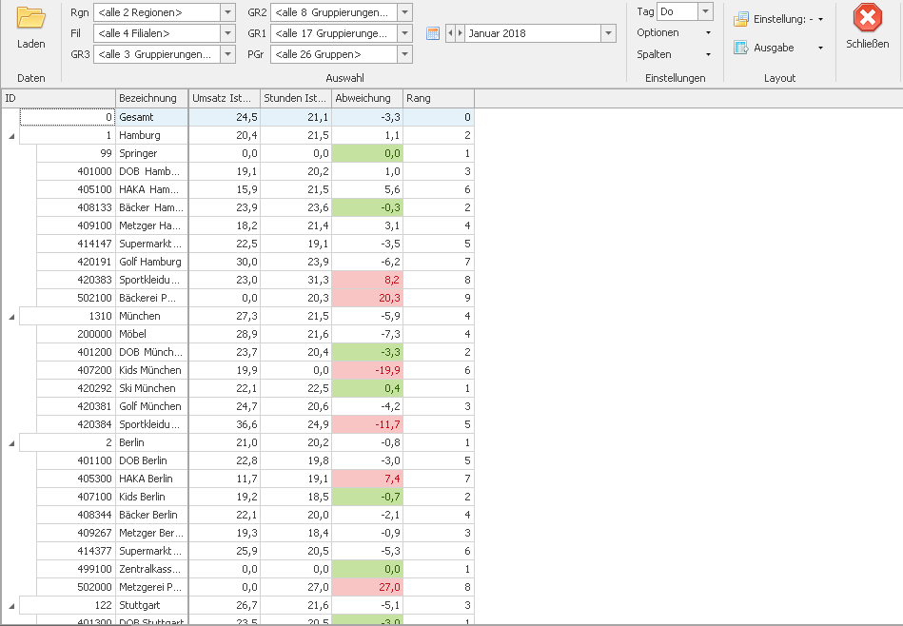This screenshot has height=626, width=903.
Task: Collapse the Berlin tree node
Action: pyautogui.click(x=11, y=442)
